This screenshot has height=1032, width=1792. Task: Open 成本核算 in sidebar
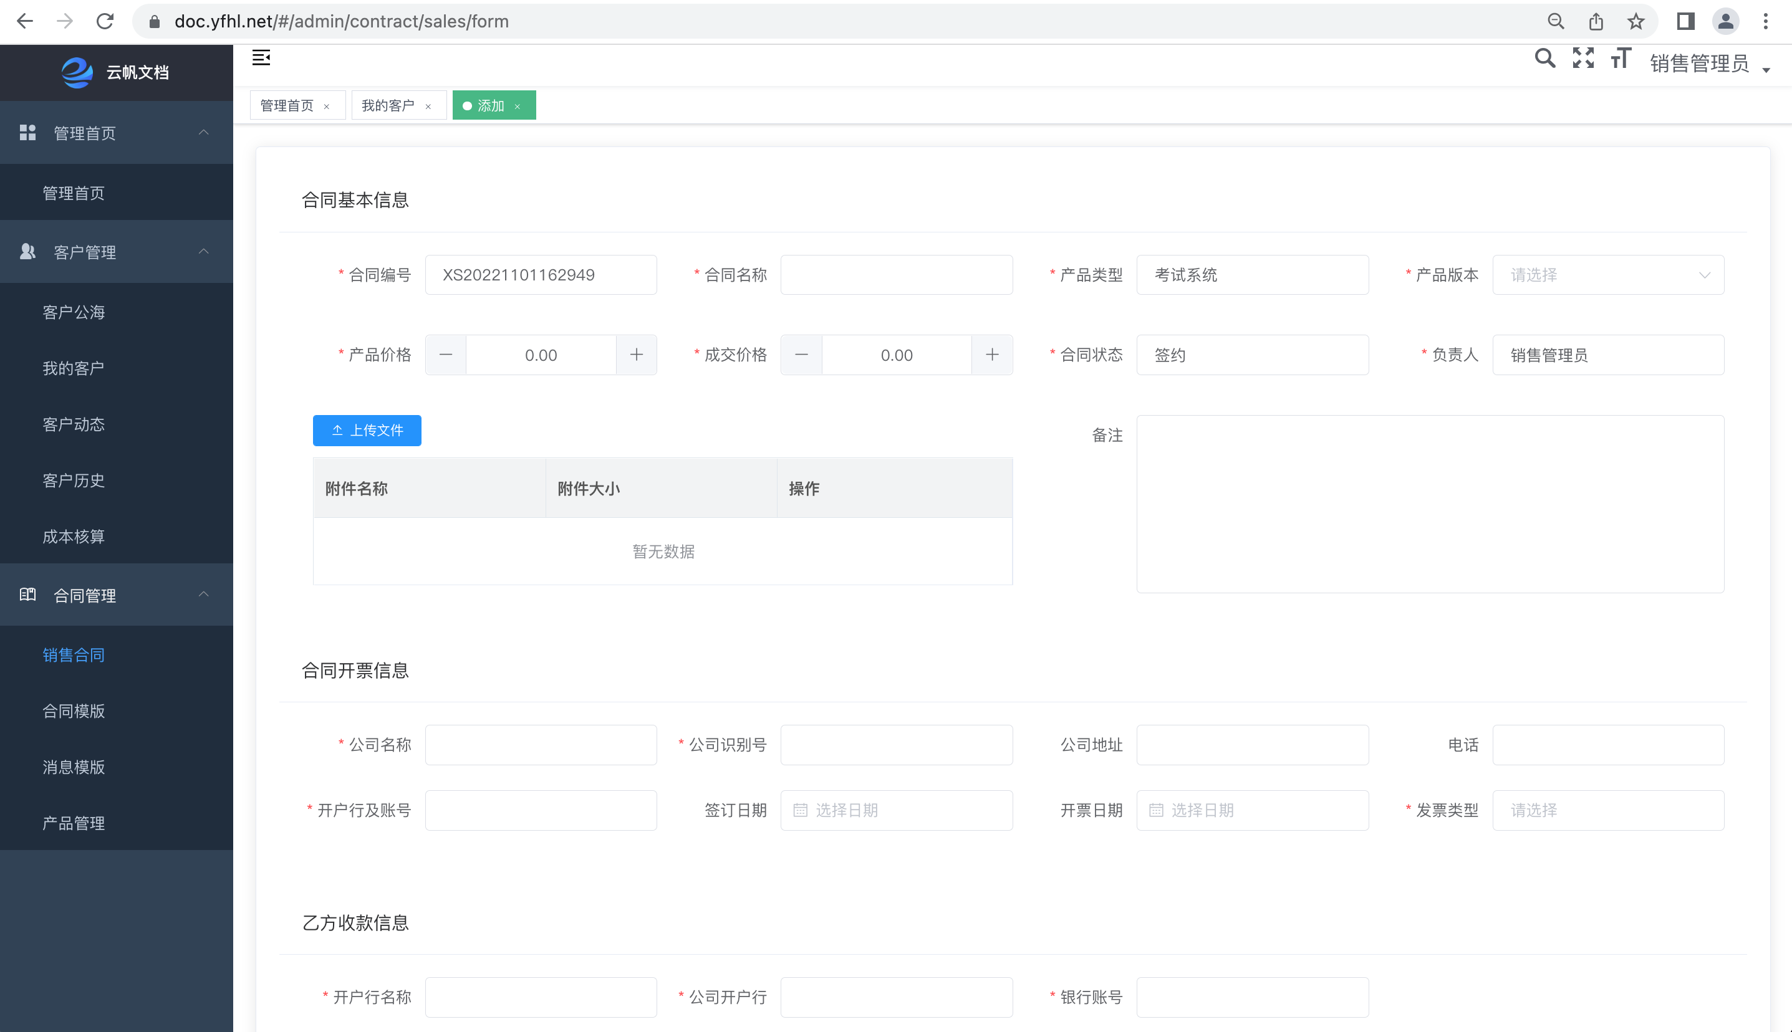pyautogui.click(x=117, y=536)
